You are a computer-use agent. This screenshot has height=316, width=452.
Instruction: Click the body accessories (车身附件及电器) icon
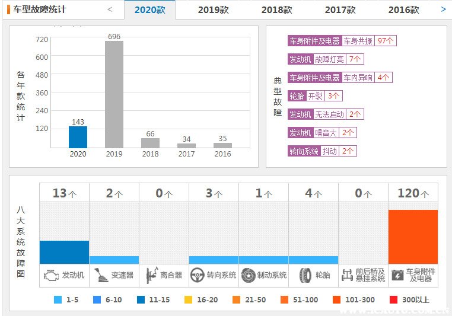click(x=397, y=275)
